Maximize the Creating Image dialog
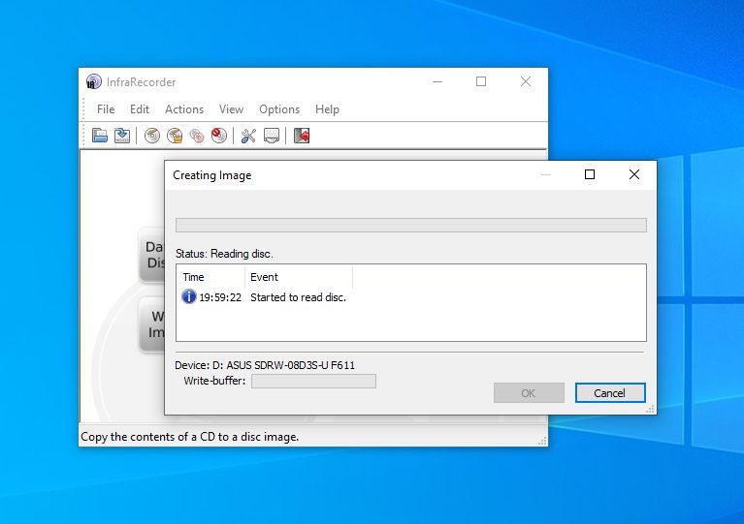The width and height of the screenshot is (744, 524). [x=590, y=174]
